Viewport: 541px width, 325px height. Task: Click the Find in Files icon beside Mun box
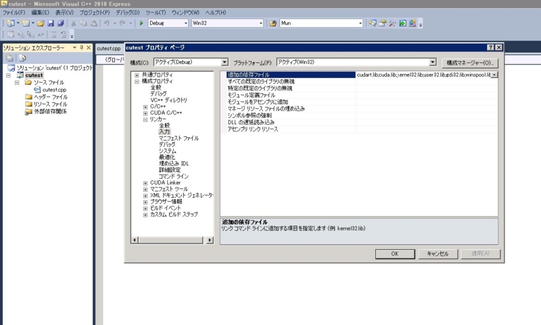273,23
